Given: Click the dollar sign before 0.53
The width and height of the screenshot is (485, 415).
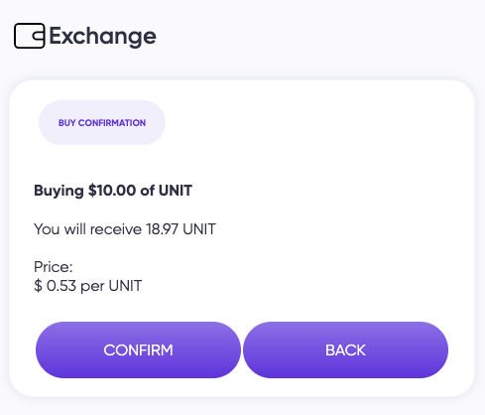Looking at the screenshot, I should point(38,286).
